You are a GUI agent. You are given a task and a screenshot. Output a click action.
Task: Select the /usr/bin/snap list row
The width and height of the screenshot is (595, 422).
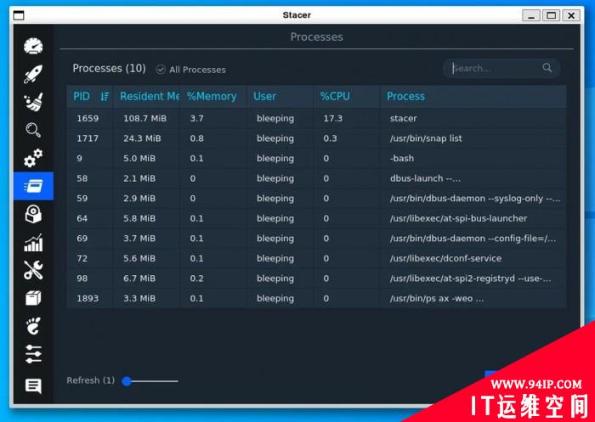pyautogui.click(x=316, y=138)
